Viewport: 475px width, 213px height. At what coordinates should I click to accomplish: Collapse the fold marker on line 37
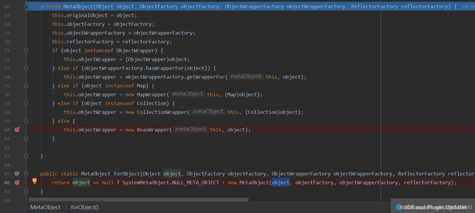click(26, 103)
